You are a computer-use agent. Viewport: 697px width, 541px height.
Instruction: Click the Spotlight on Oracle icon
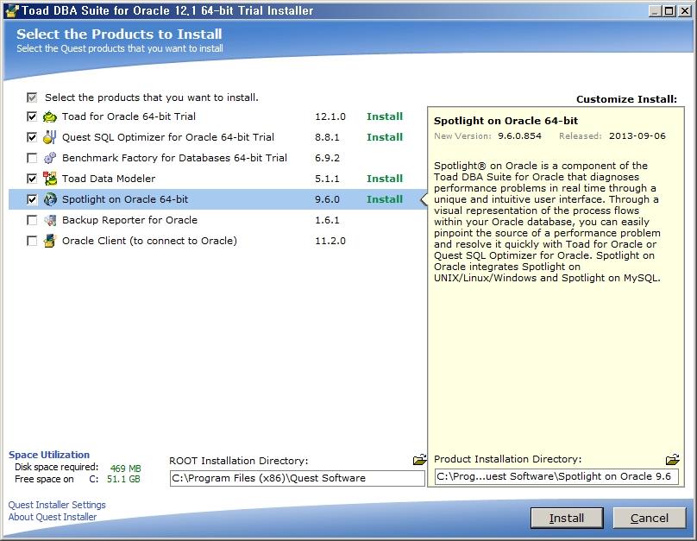coord(50,199)
